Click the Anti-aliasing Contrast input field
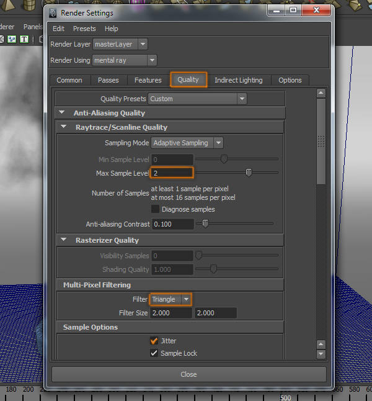Screen dimensions: 372x401 click(173, 223)
